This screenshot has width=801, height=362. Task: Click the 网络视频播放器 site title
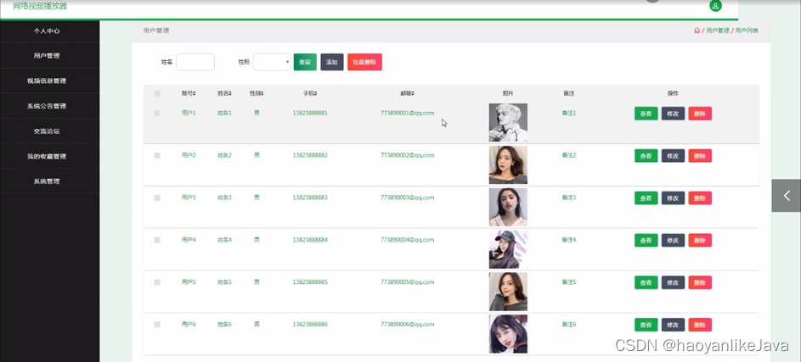[40, 6]
